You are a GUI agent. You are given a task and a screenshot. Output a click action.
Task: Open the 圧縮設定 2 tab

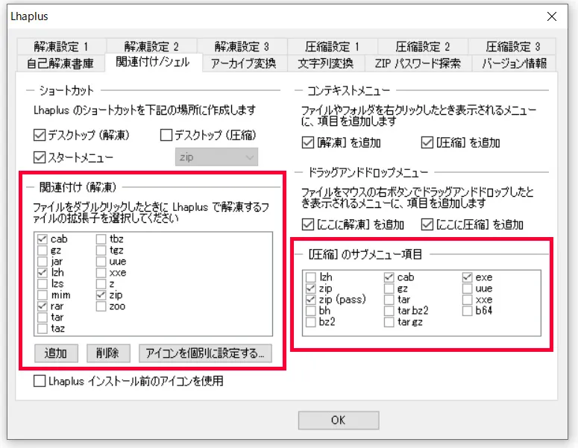point(422,46)
